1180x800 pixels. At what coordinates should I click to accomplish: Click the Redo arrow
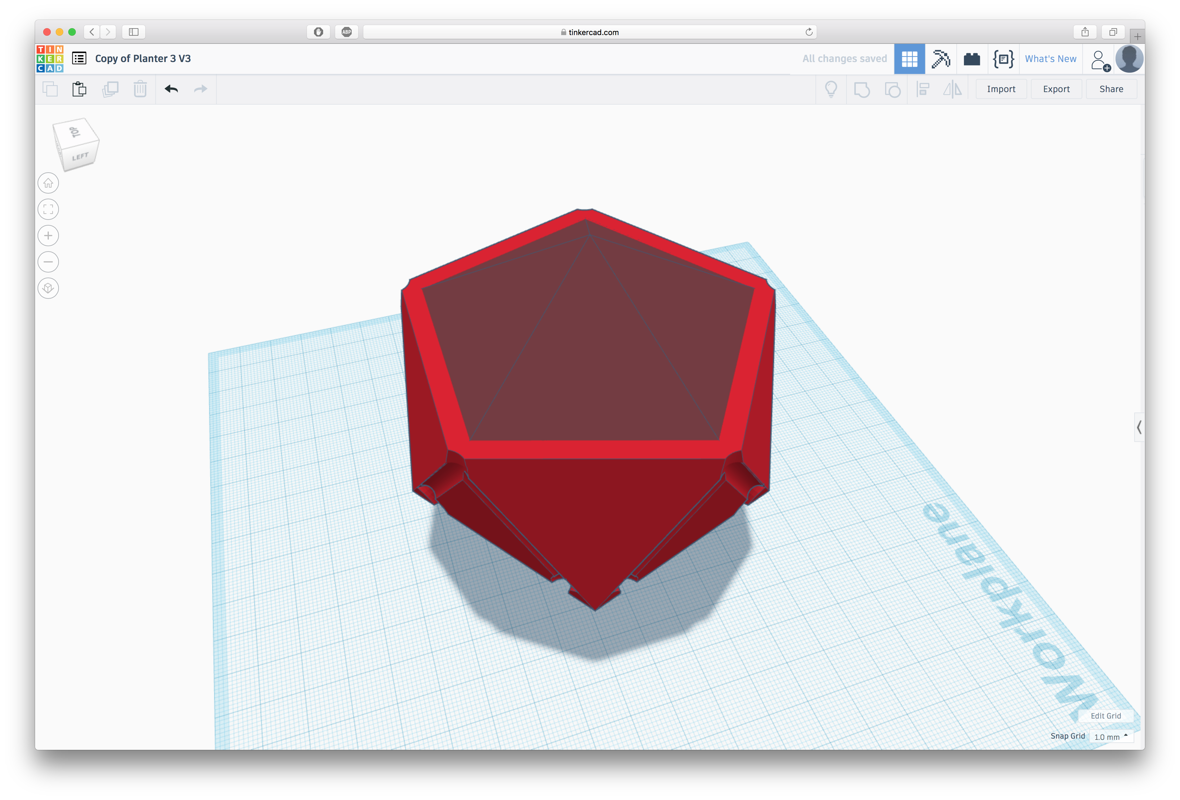tap(200, 89)
